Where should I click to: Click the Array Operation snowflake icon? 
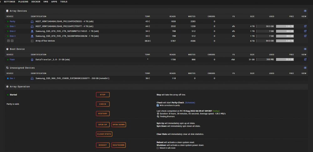(8, 87)
